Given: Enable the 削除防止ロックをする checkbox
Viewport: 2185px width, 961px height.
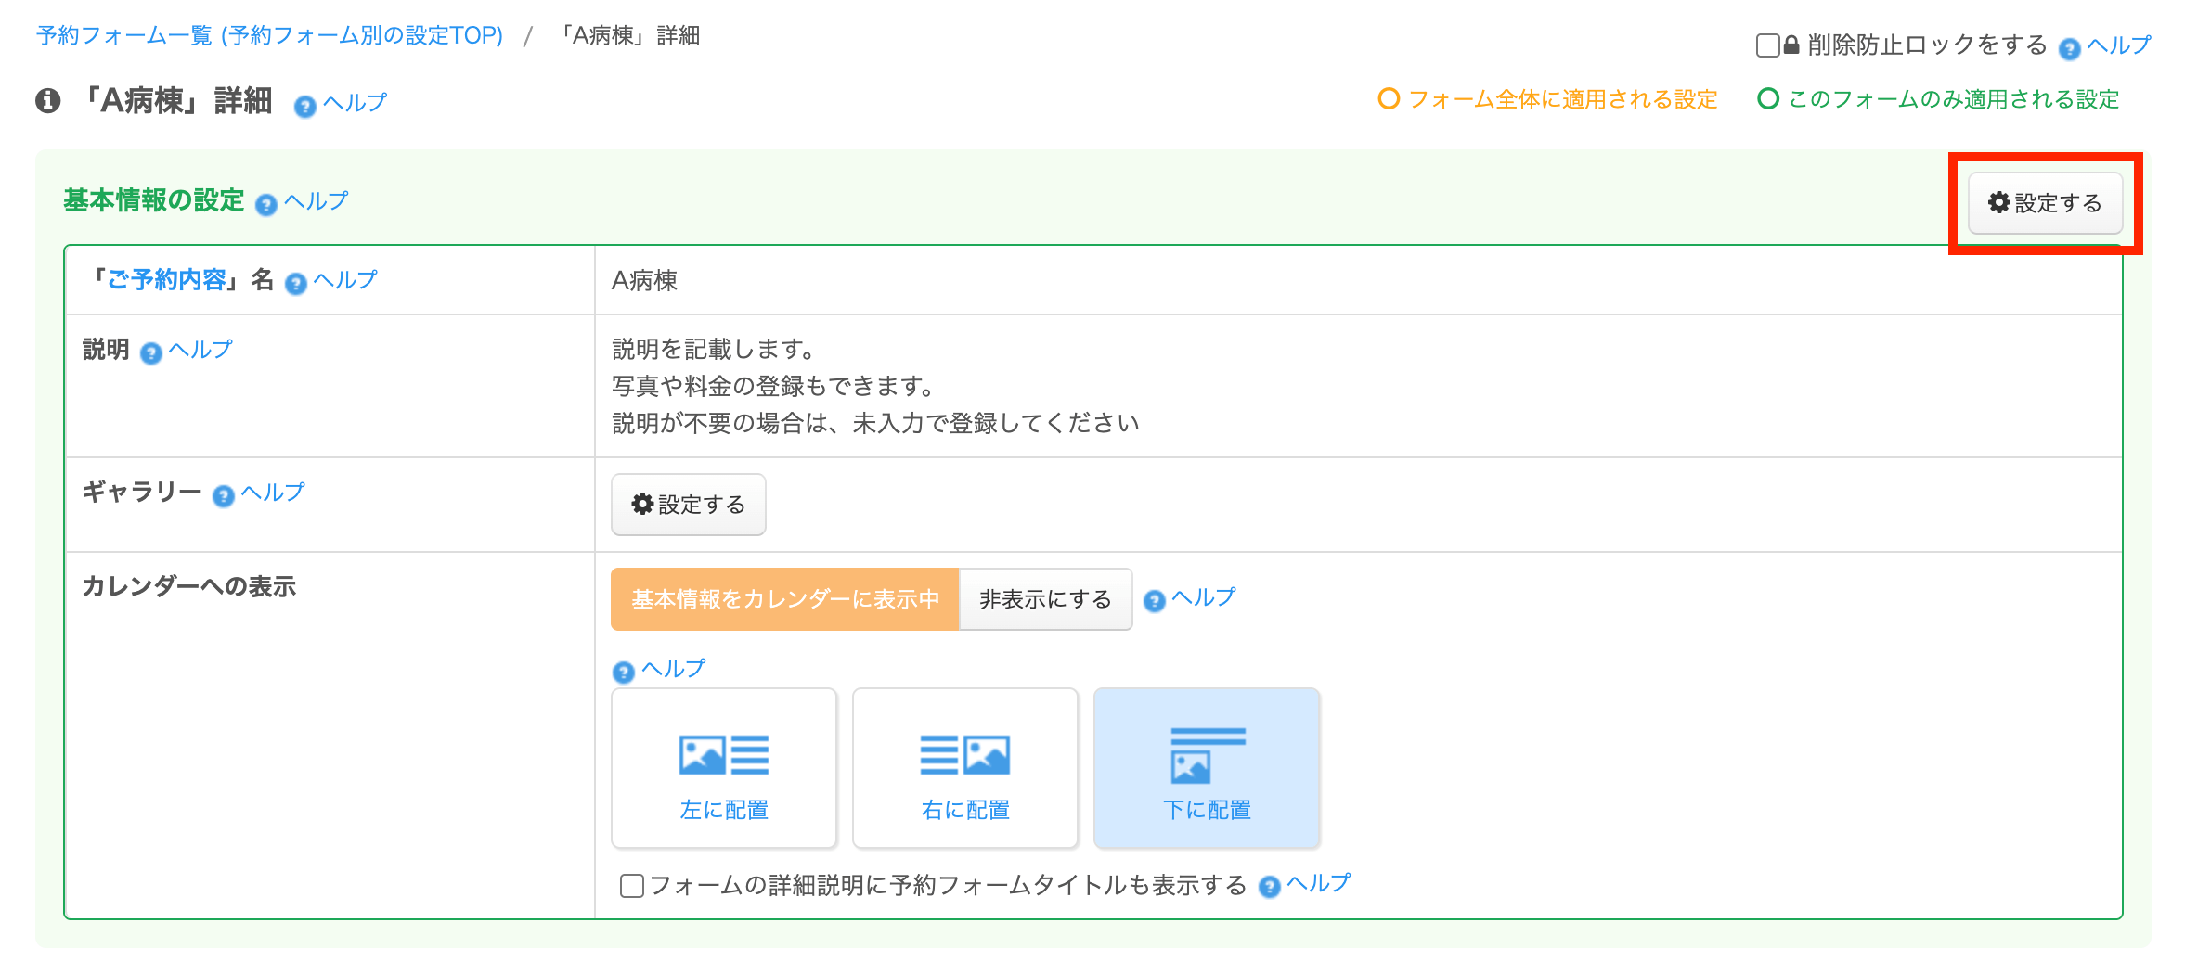Looking at the screenshot, I should click(1767, 45).
